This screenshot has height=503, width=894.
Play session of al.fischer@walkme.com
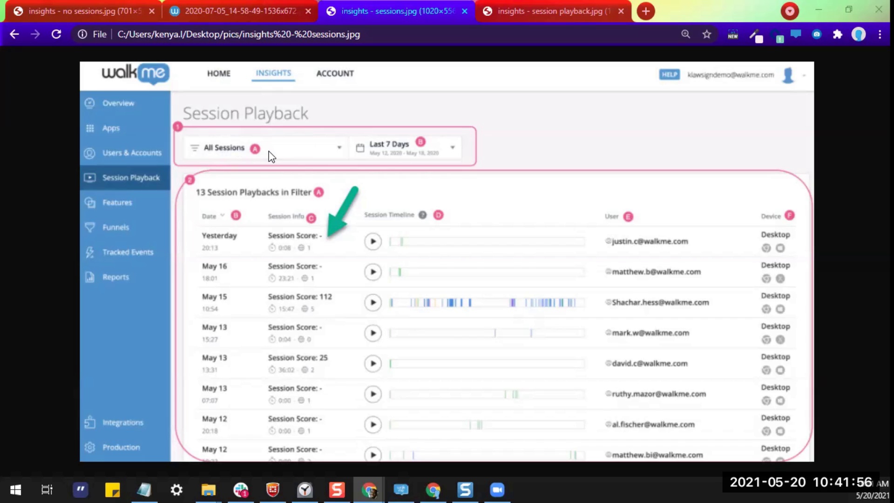click(373, 425)
